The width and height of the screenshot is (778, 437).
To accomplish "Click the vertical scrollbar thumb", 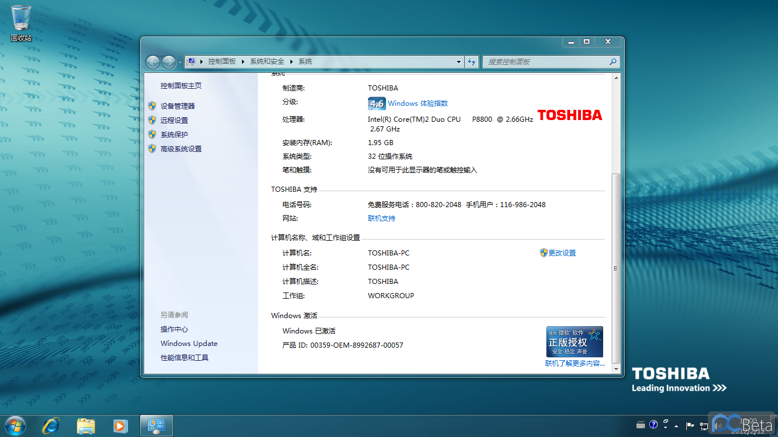I will tap(616, 268).
